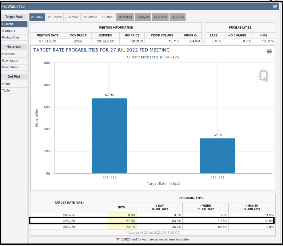Image resolution: width=283 pixels, height=246 pixels.
Task: Select Current under Target Rate
Action: point(8,24)
